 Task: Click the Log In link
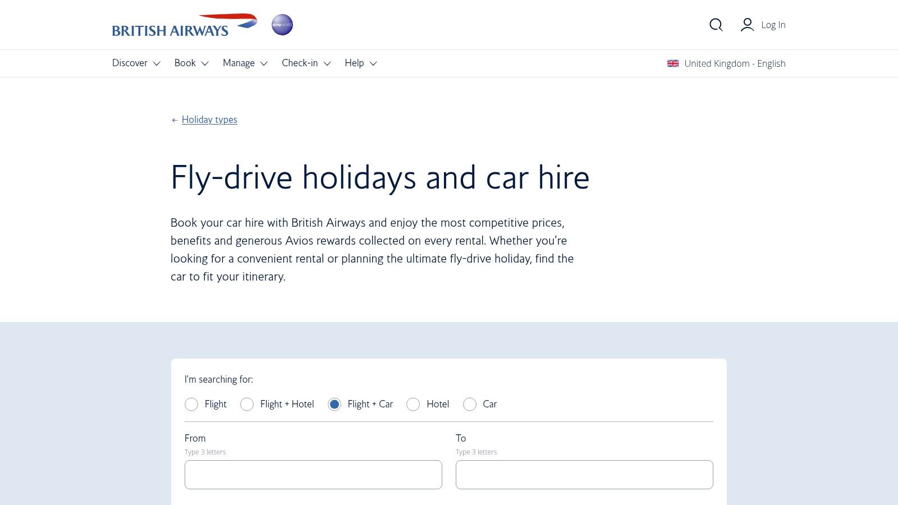click(x=773, y=25)
